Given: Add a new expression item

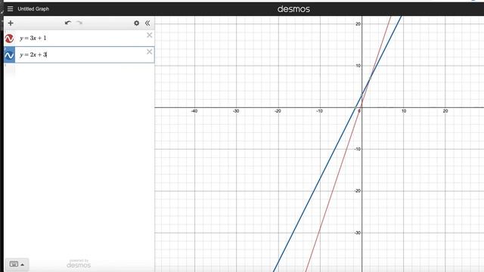Looking at the screenshot, I should pyautogui.click(x=11, y=23).
